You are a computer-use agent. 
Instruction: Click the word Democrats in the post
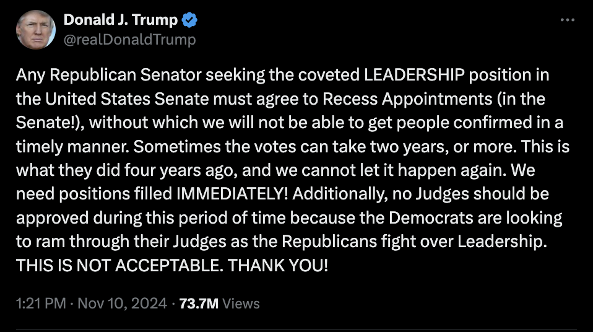point(431,218)
